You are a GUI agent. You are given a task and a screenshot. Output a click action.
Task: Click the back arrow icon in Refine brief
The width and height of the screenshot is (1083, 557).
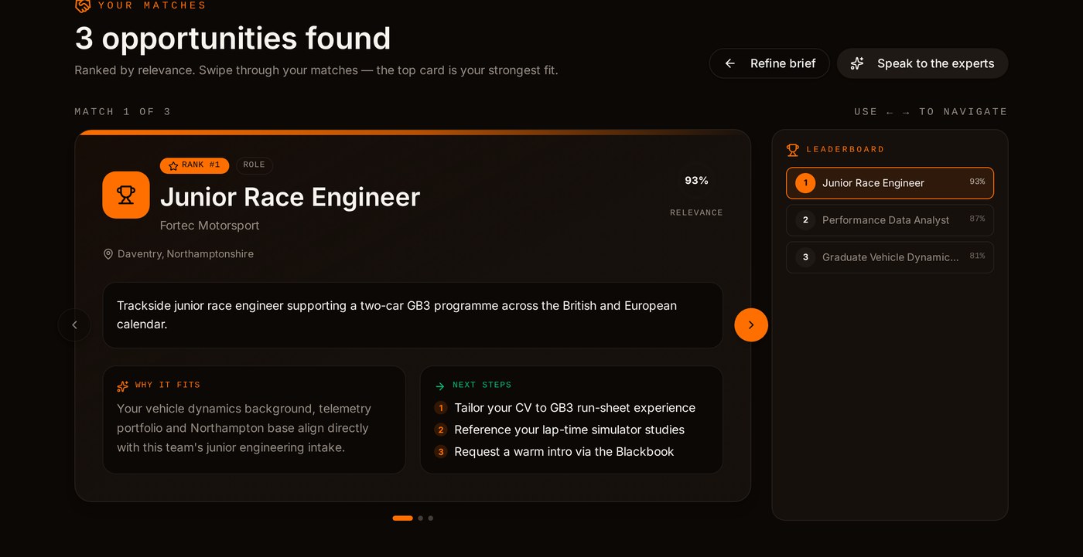point(729,63)
